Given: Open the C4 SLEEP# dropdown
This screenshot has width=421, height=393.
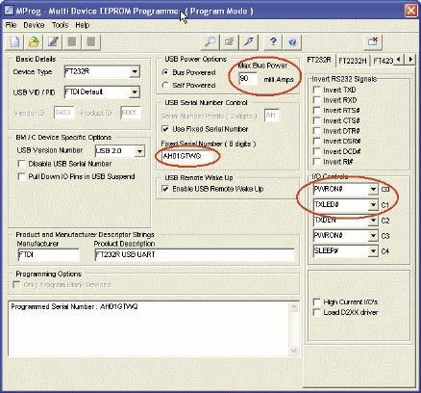Looking at the screenshot, I should [373, 251].
